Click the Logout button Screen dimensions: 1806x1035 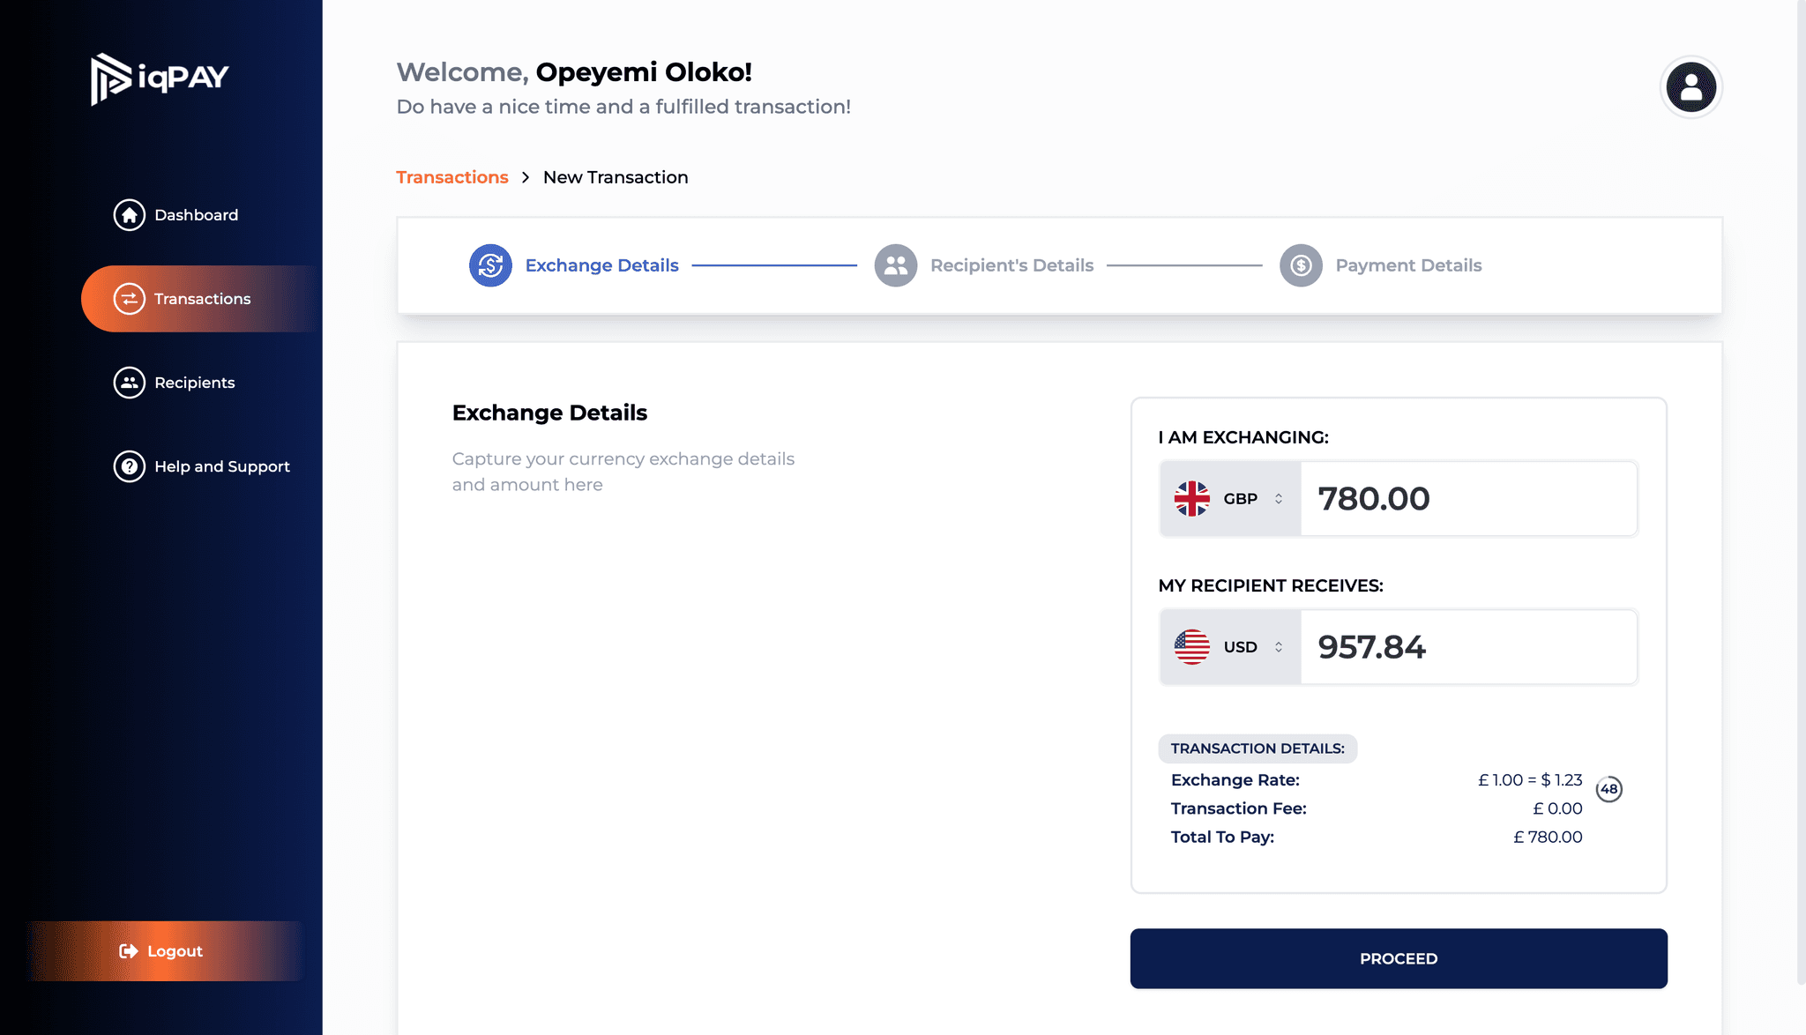tap(164, 951)
